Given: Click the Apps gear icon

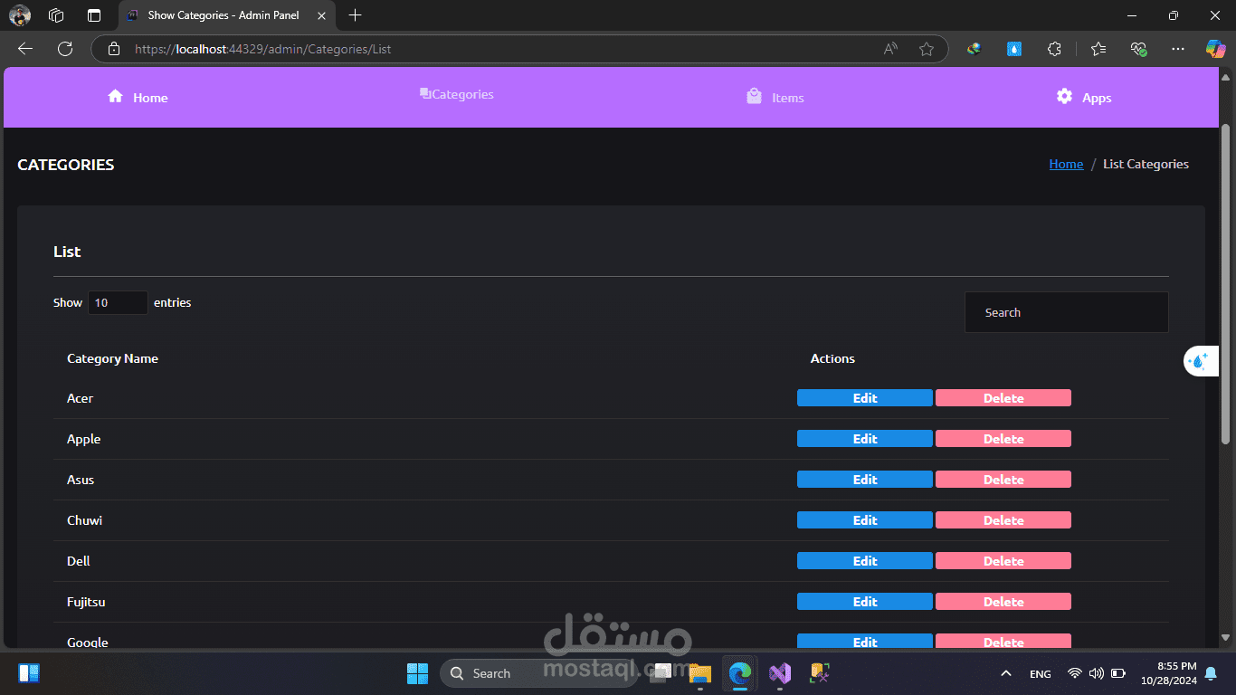Looking at the screenshot, I should [x=1064, y=96].
